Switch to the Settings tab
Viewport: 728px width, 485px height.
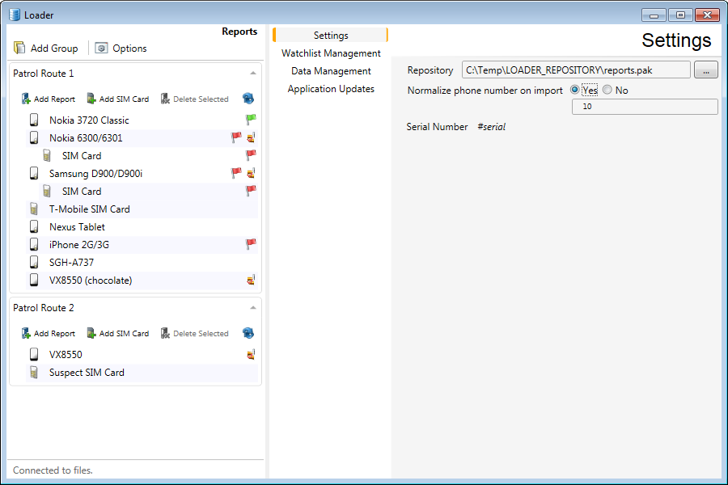[x=331, y=36]
